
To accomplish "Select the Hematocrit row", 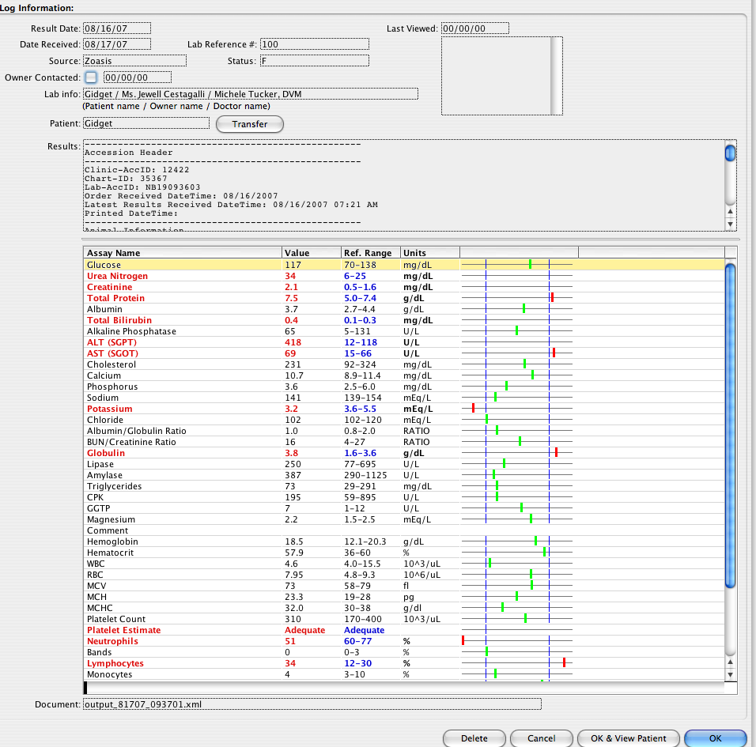I will 404,553.
